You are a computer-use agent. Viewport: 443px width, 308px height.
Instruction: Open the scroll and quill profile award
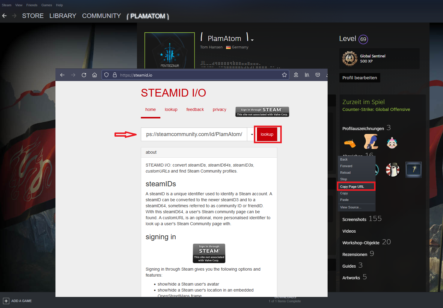click(371, 141)
